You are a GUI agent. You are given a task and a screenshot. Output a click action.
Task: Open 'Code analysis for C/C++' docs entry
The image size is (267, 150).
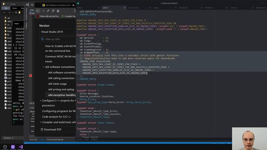pyautogui.click(x=56, y=117)
